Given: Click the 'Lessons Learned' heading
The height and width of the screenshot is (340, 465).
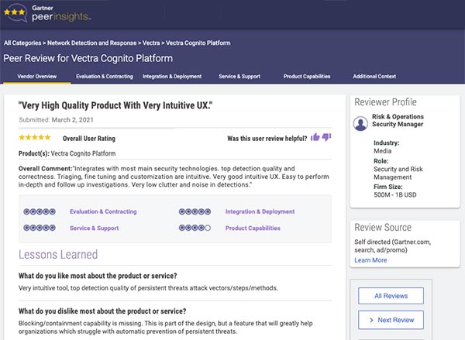Looking at the screenshot, I should [x=58, y=255].
